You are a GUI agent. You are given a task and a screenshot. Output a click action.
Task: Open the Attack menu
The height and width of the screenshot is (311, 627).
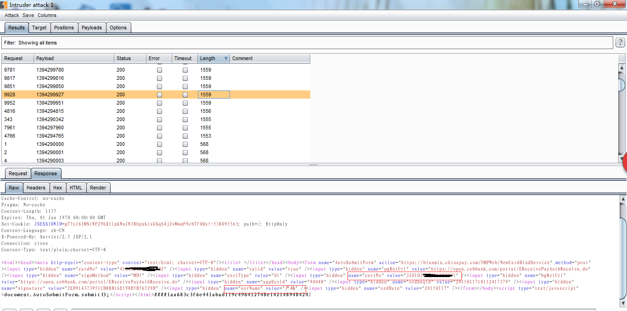(12, 15)
